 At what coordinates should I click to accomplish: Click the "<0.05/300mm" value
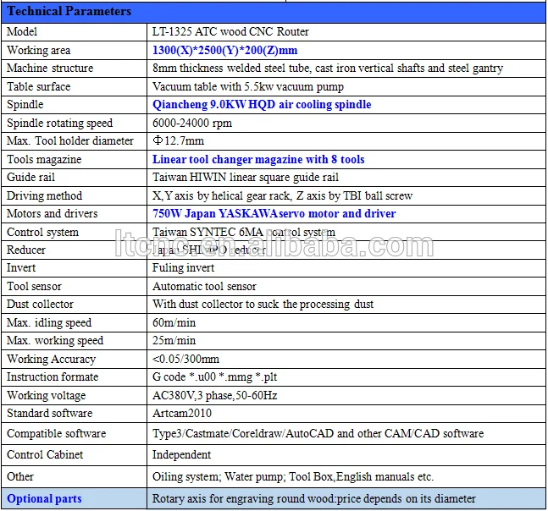(x=186, y=359)
